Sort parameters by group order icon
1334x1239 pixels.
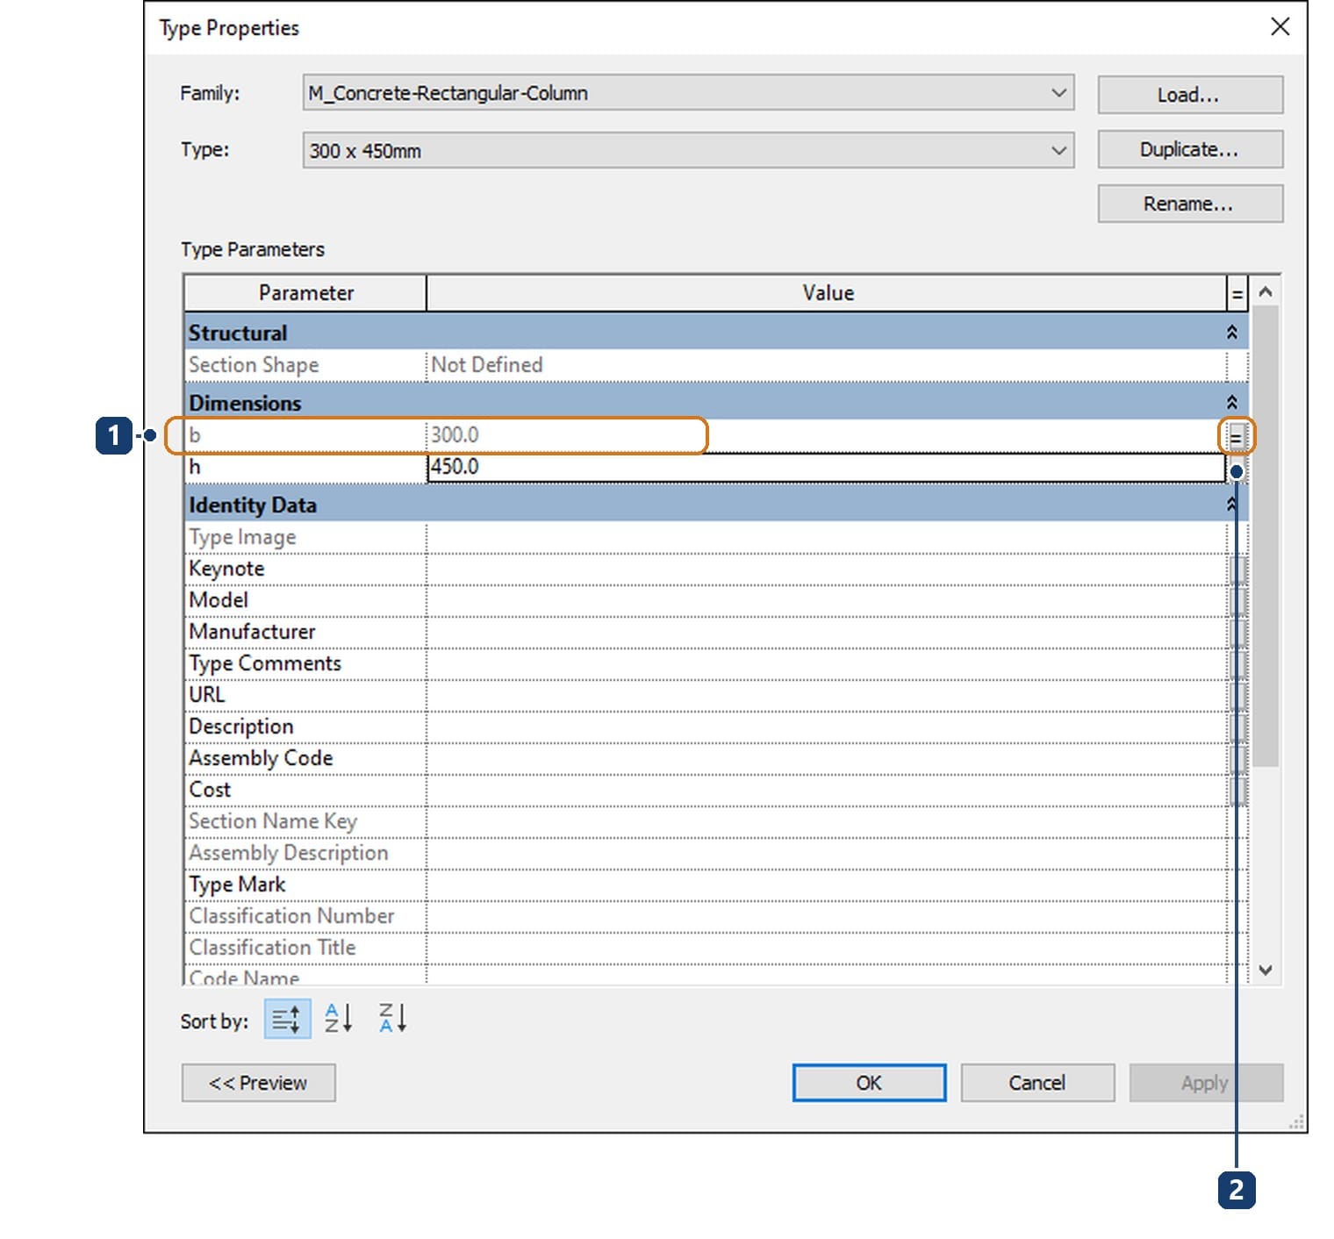coord(287,1019)
